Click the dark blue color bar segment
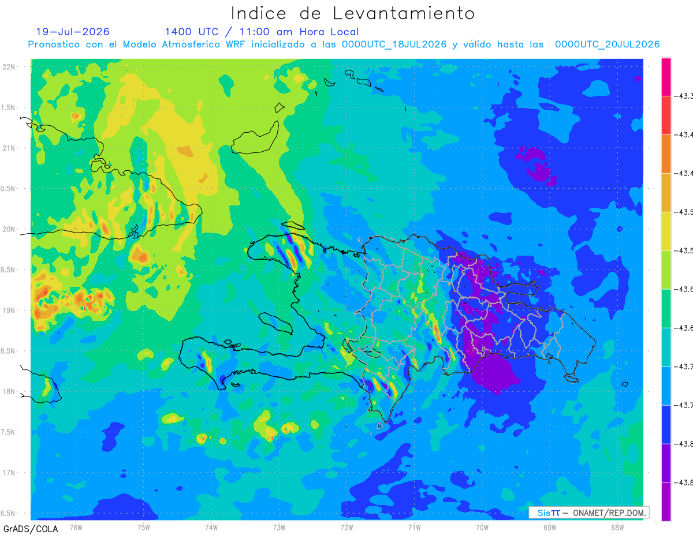 pyautogui.click(x=666, y=424)
